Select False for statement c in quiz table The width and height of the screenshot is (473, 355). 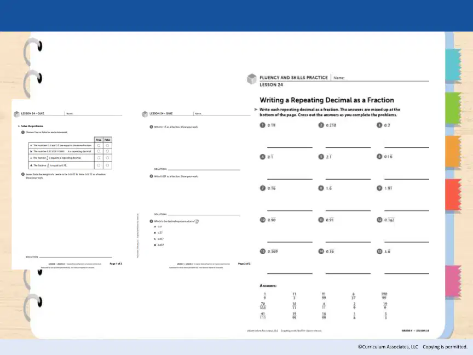107,158
